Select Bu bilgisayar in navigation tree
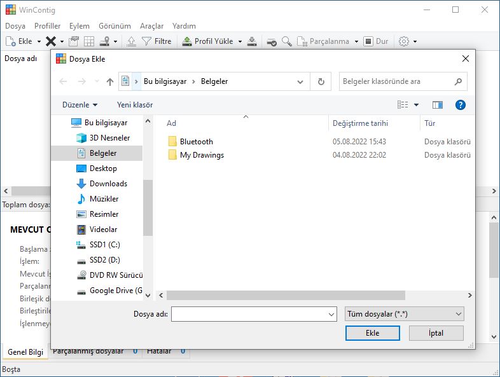Image resolution: width=500 pixels, height=377 pixels. [x=99, y=123]
